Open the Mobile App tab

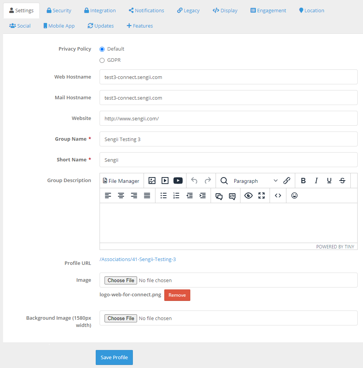[59, 26]
